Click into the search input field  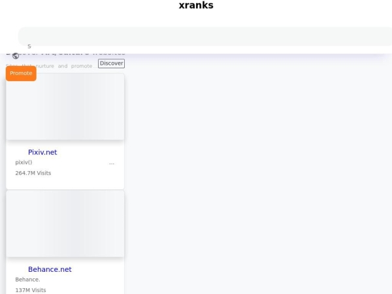point(205,37)
